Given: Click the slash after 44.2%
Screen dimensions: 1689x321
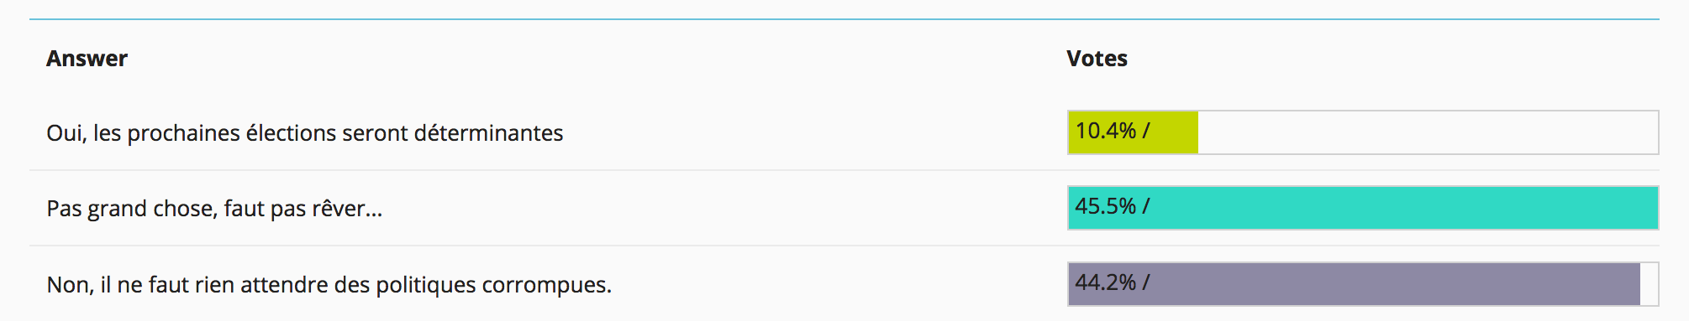Looking at the screenshot, I should (x=1146, y=282).
